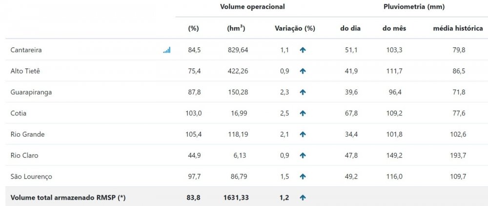Click the Volume total armazenado RMSP label
This screenshot has width=488, height=206.
[x=68, y=197]
